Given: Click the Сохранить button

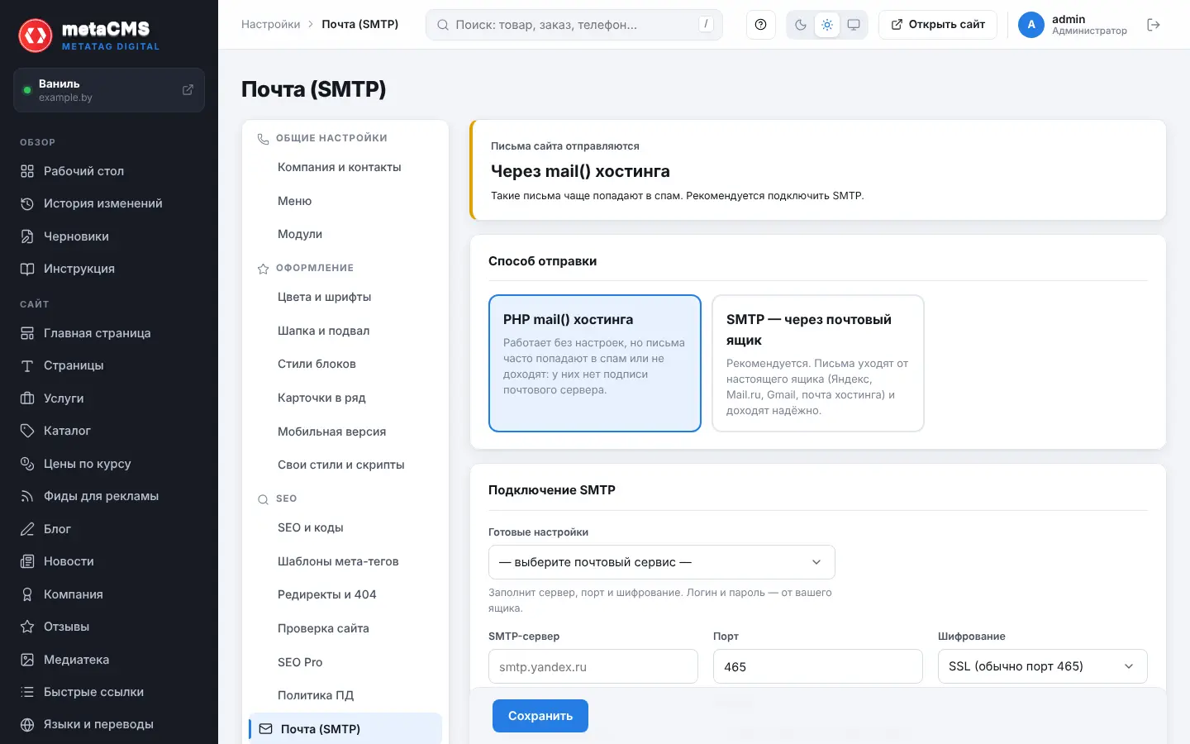Looking at the screenshot, I should (540, 716).
